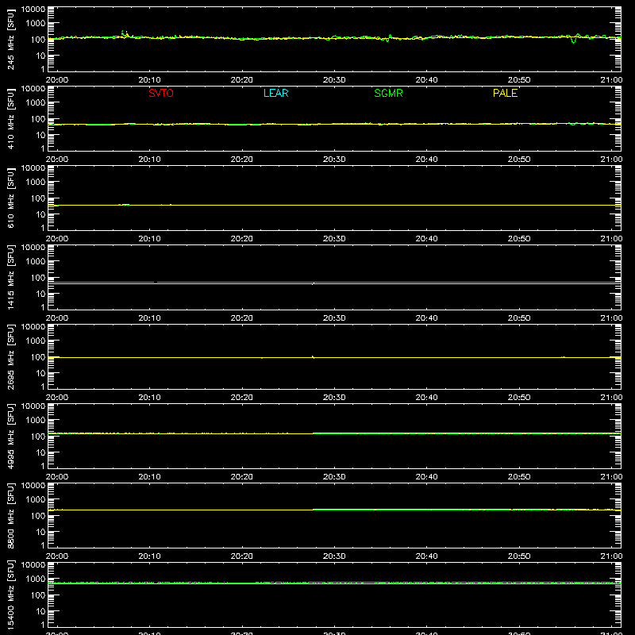Click 20:50 time label under 8800 MHz plot

click(519, 556)
